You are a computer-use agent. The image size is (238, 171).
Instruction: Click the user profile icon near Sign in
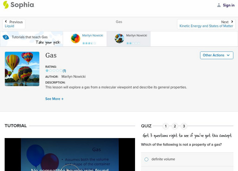tap(219, 5)
